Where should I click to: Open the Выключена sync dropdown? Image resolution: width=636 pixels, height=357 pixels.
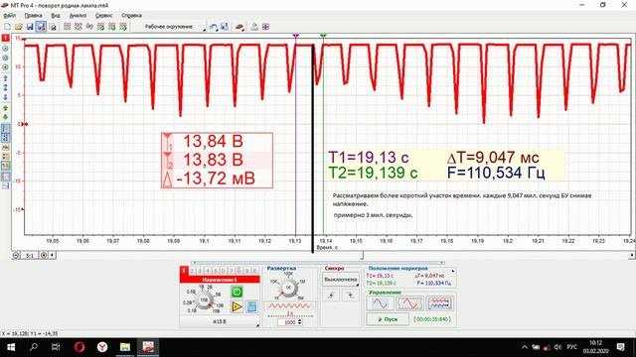[x=341, y=280]
